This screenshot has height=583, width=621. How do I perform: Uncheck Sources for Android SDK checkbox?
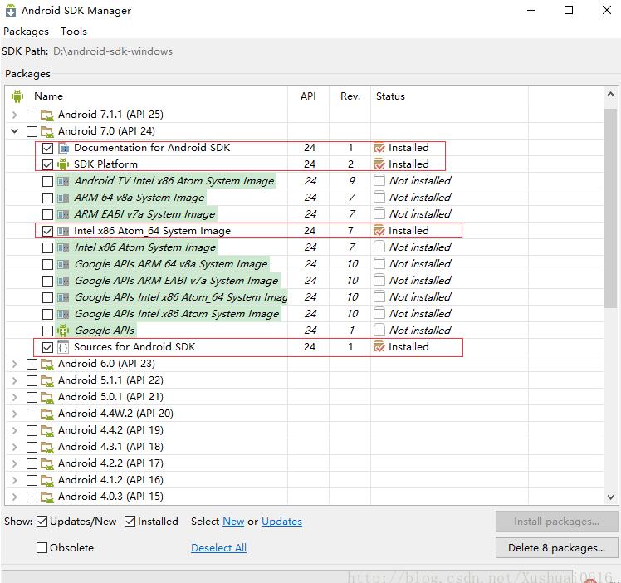point(47,347)
